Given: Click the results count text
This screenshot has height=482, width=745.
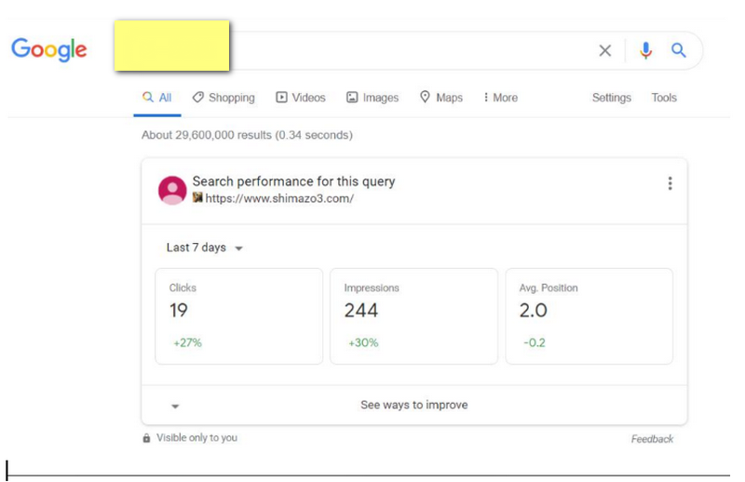Looking at the screenshot, I should [x=247, y=135].
